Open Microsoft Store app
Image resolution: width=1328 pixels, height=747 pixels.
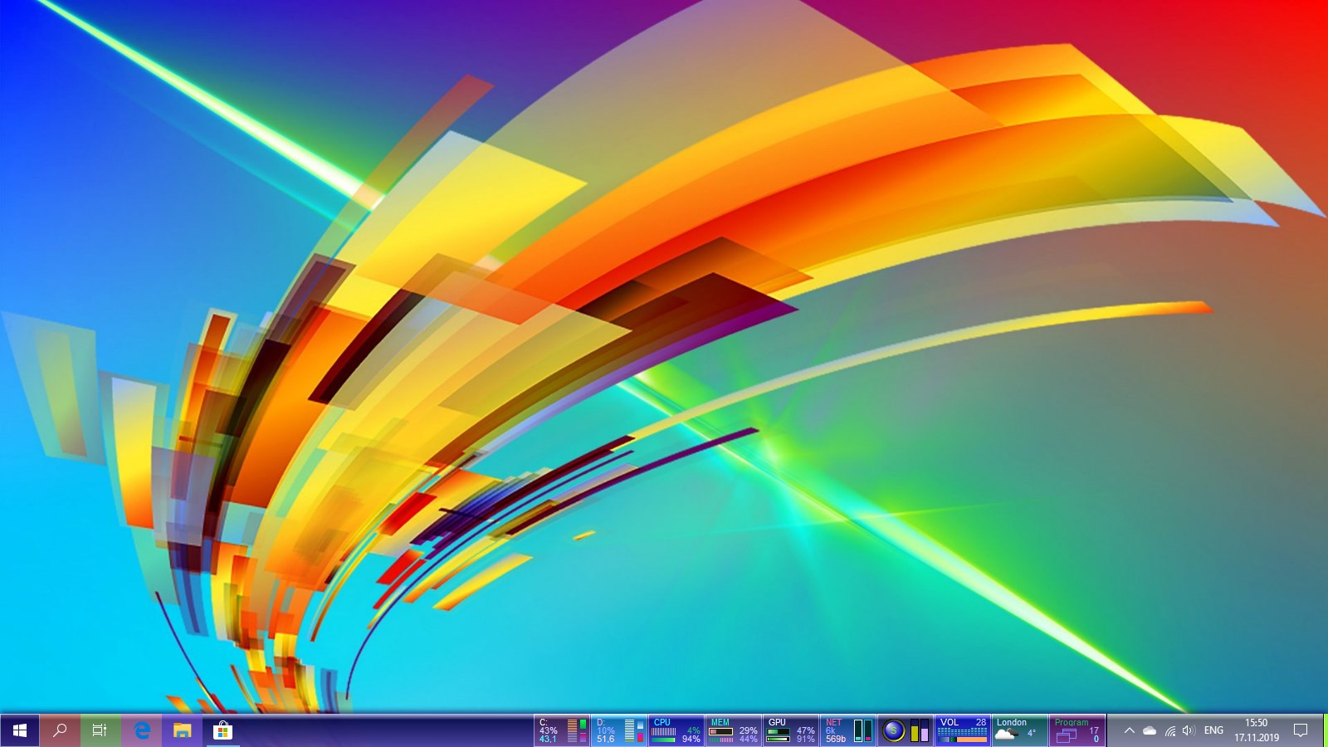(222, 730)
